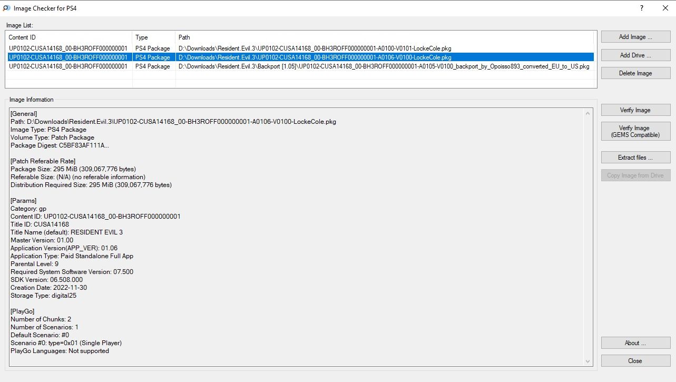Click the Title ID: CUSA14168 line
This screenshot has height=382, width=676.
[40, 224]
